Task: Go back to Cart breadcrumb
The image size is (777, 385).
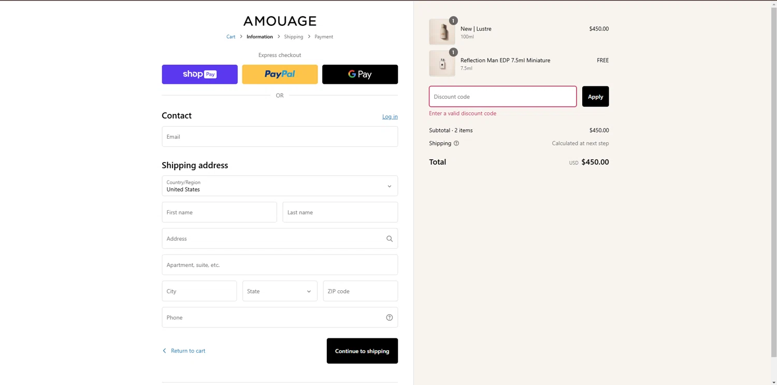Action: point(231,37)
